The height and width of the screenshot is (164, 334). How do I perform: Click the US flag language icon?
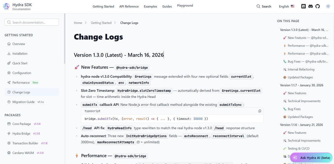[x=292, y=6]
